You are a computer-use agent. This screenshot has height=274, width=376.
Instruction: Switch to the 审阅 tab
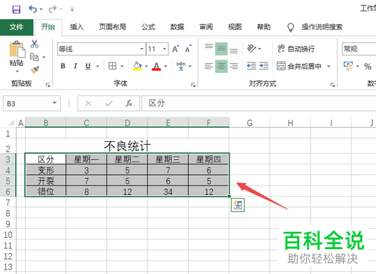coord(206,27)
